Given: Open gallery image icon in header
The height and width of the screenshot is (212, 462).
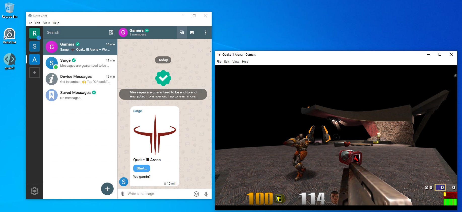Looking at the screenshot, I should pos(192,32).
